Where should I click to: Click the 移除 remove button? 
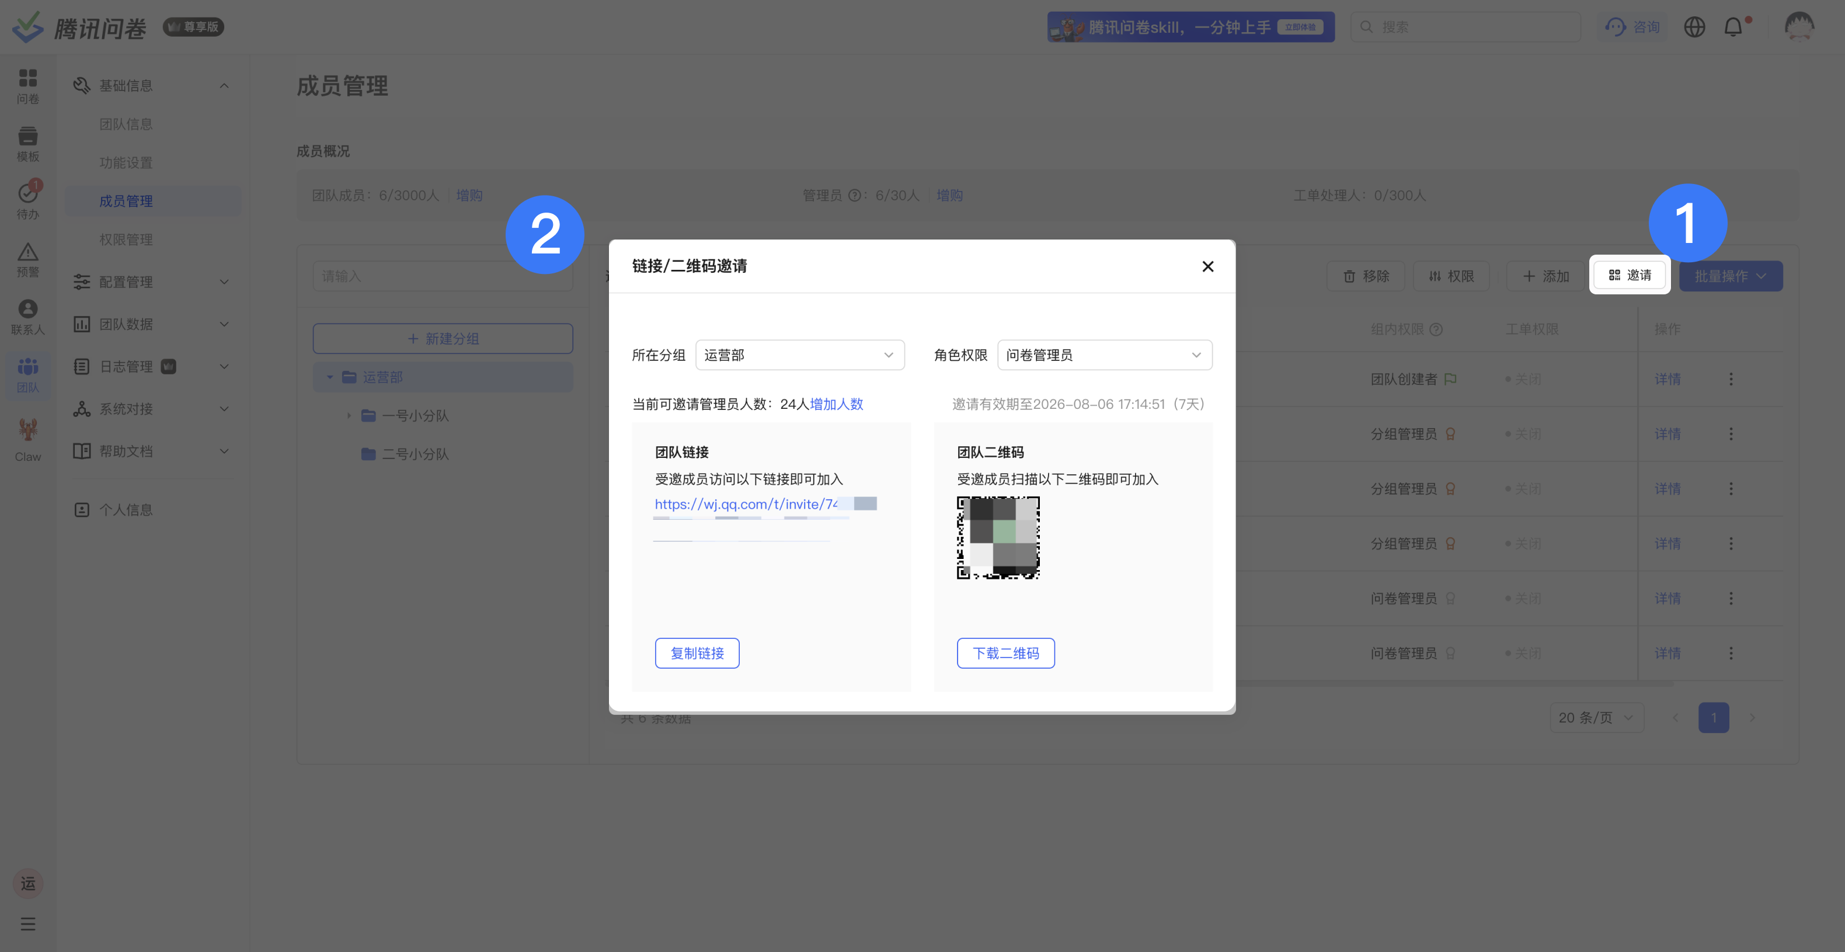pyautogui.click(x=1366, y=276)
